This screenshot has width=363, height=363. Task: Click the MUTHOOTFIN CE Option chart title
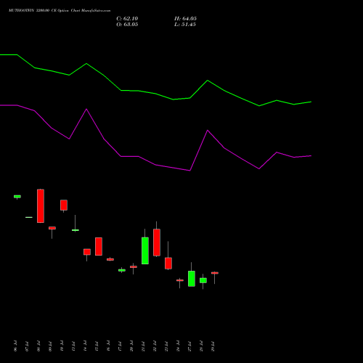coord(60,11)
